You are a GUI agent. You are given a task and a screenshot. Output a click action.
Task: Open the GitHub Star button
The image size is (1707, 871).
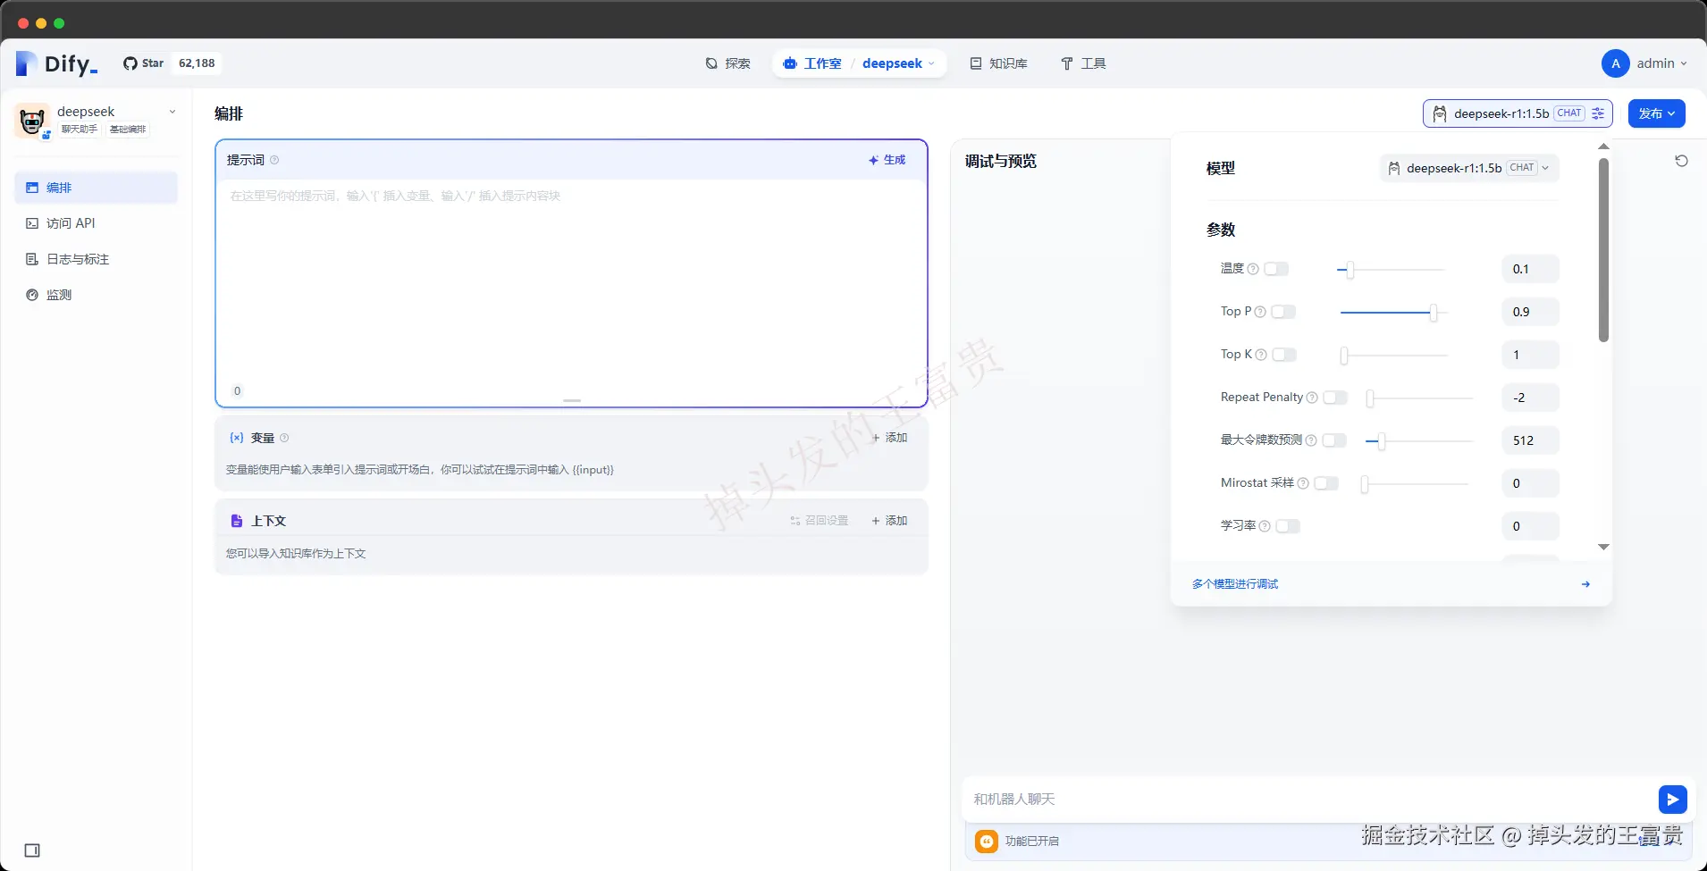pos(144,63)
